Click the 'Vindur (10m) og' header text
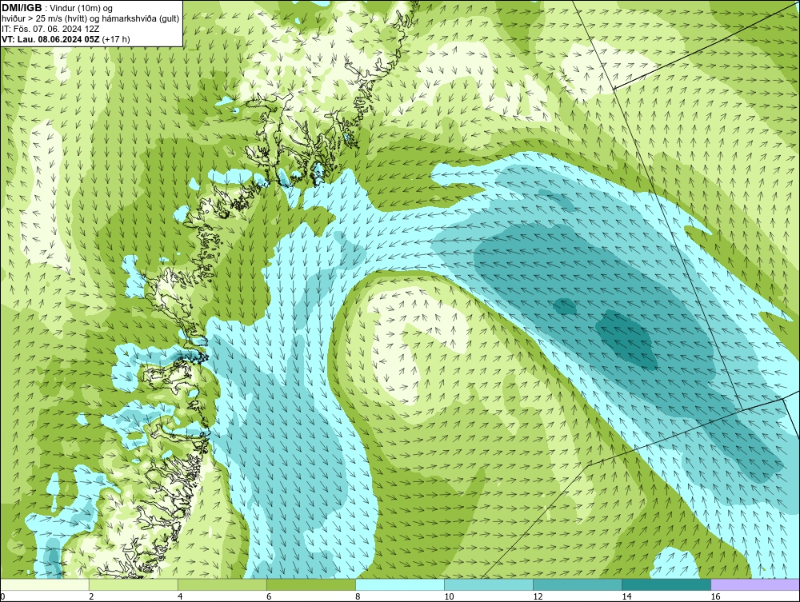800x602 pixels. pos(82,8)
